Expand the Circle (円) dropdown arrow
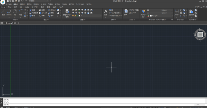Screen dimensions: 207x108 tap(15, 17)
